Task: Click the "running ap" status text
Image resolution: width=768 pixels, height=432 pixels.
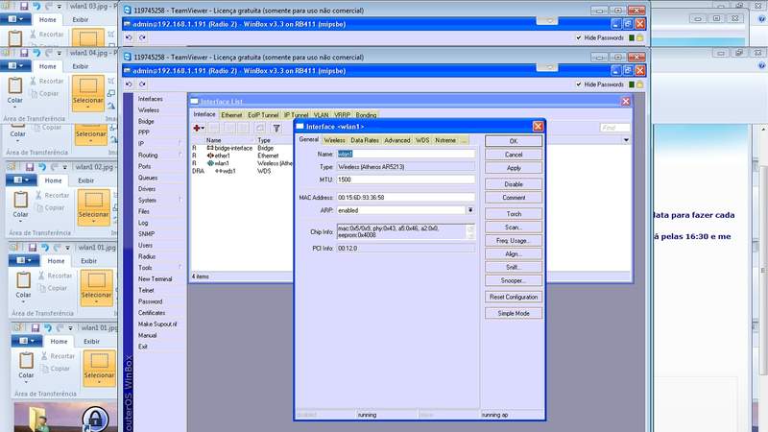Action: click(494, 415)
